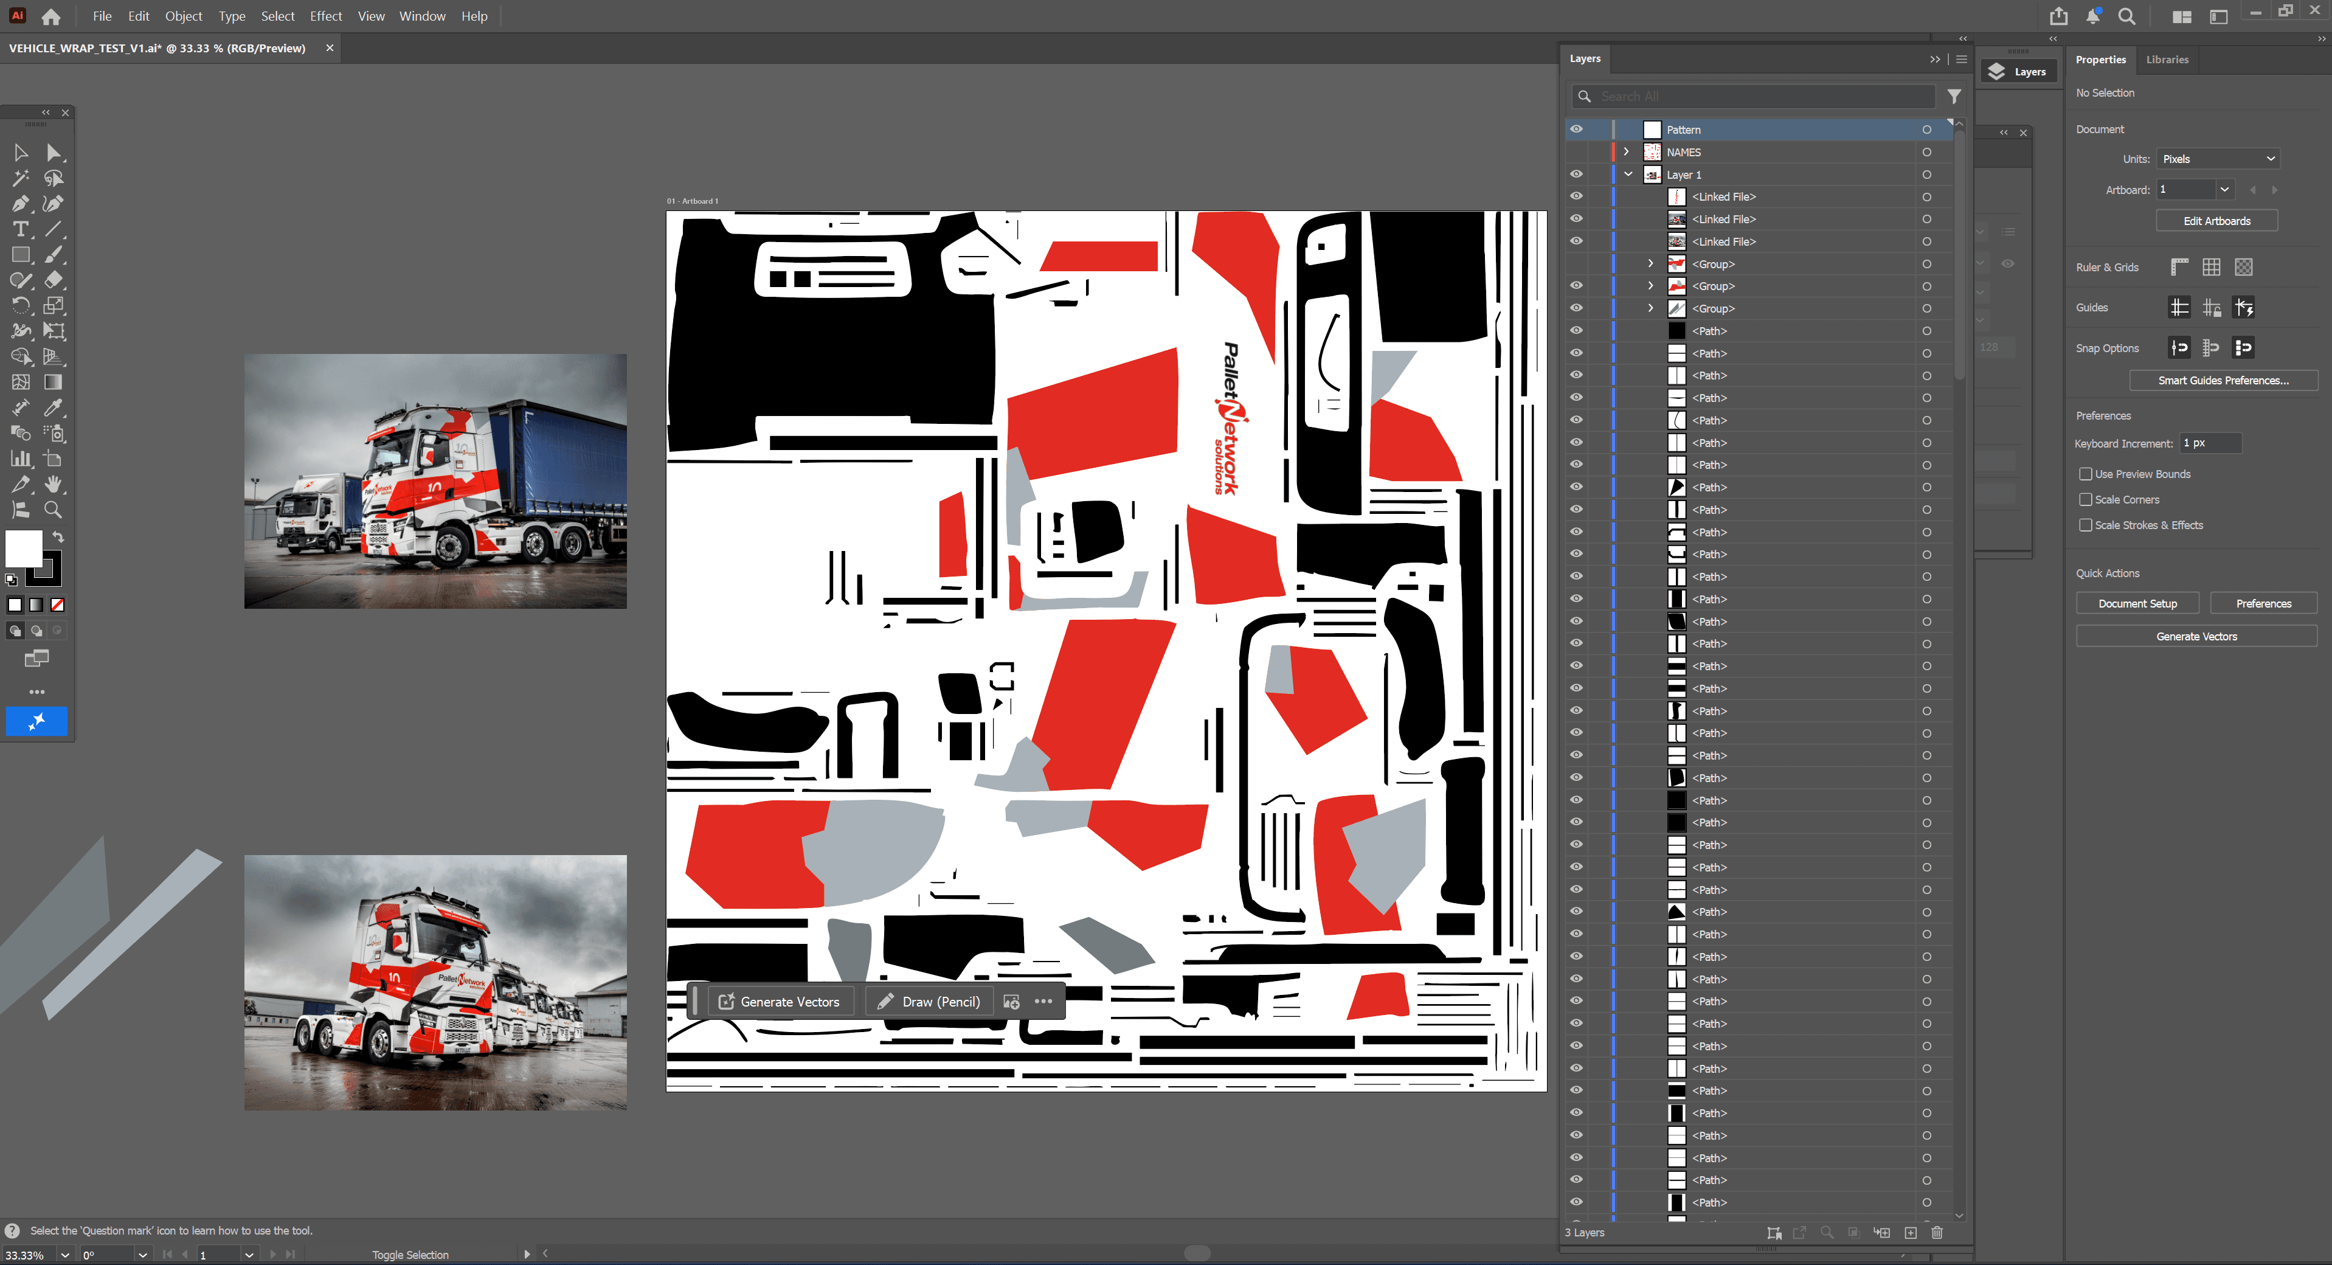
Task: Check the Scale Corners option
Action: point(2086,499)
